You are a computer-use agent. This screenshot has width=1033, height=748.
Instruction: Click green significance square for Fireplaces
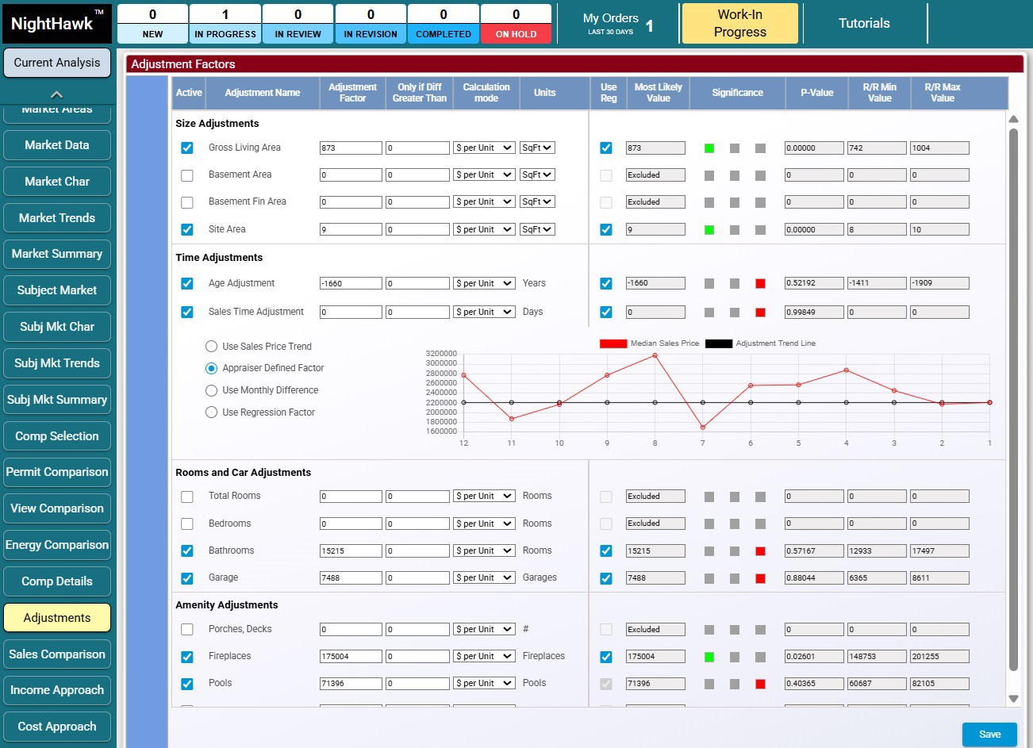709,657
